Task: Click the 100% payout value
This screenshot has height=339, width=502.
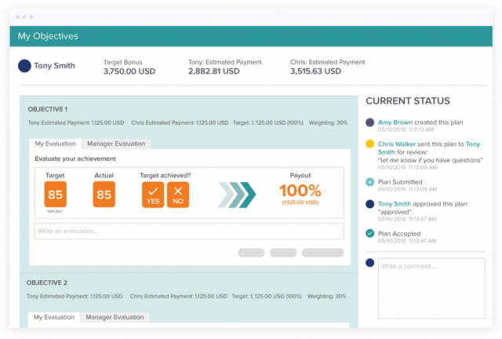Action: click(x=300, y=191)
